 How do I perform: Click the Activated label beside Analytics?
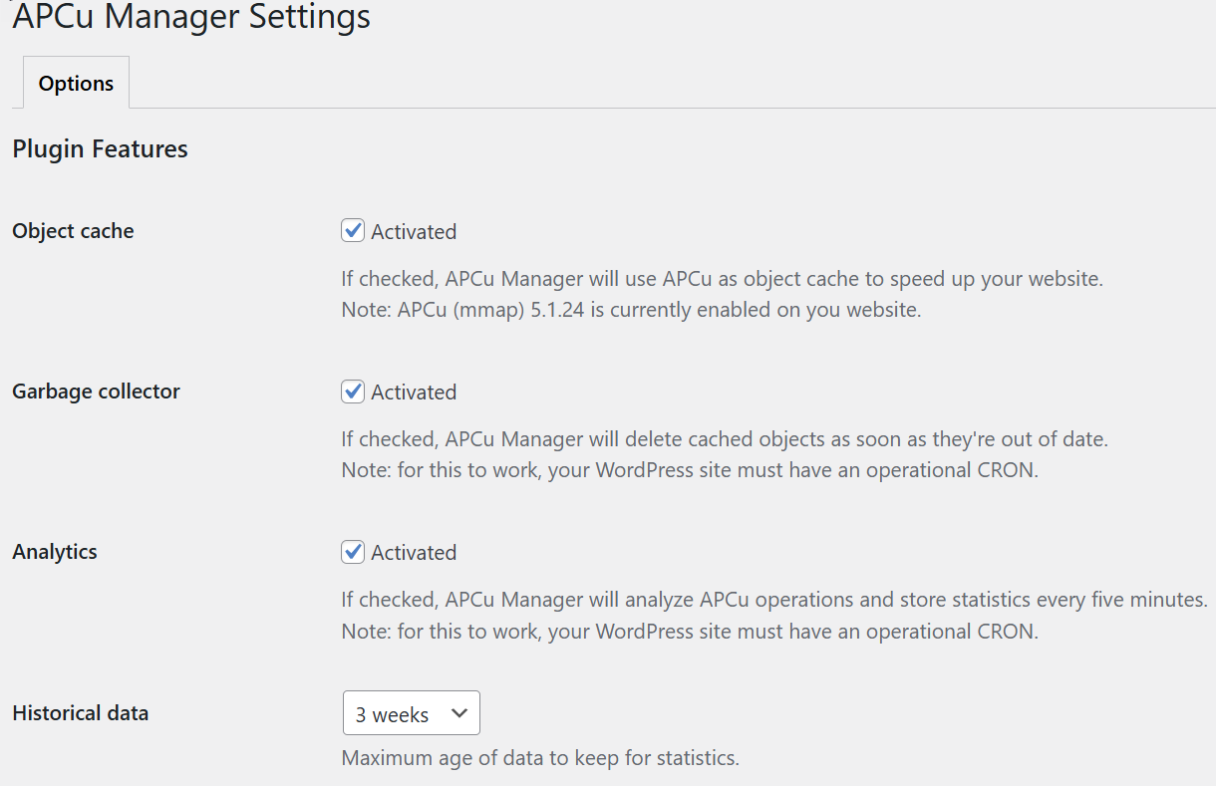coord(414,553)
